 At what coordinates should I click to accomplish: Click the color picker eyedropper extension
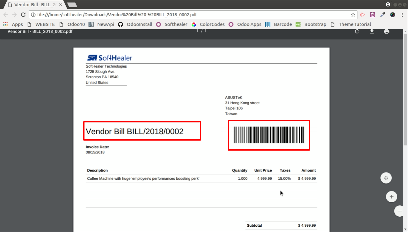(383, 15)
